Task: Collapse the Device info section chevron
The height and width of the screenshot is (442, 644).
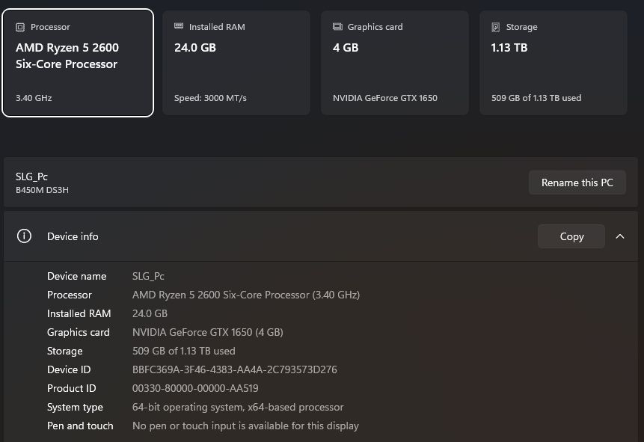Action: pyautogui.click(x=620, y=236)
